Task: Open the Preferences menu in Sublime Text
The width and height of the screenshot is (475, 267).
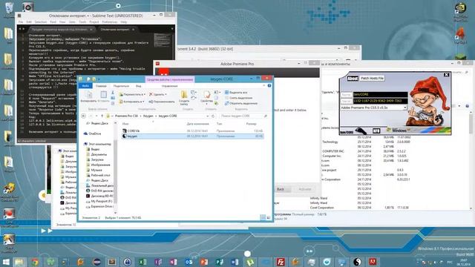Action: [110, 22]
